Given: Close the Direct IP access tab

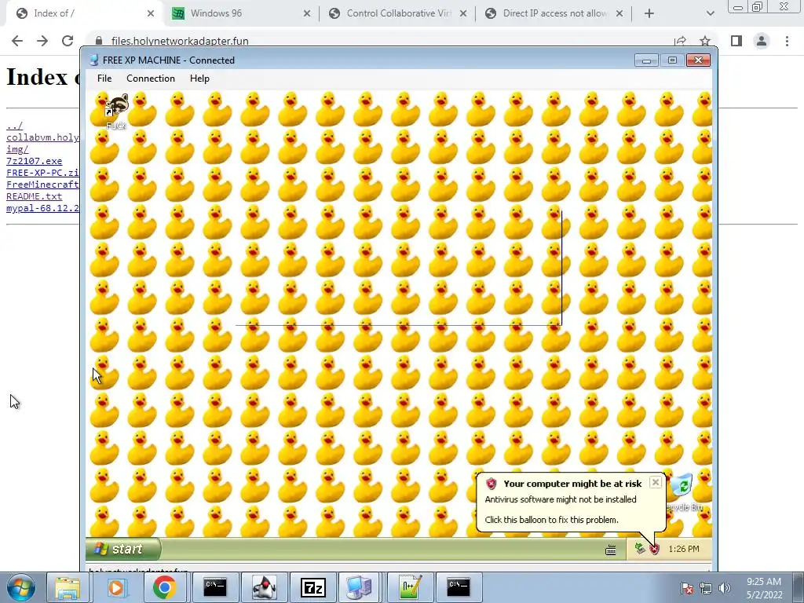Looking at the screenshot, I should tap(619, 14).
